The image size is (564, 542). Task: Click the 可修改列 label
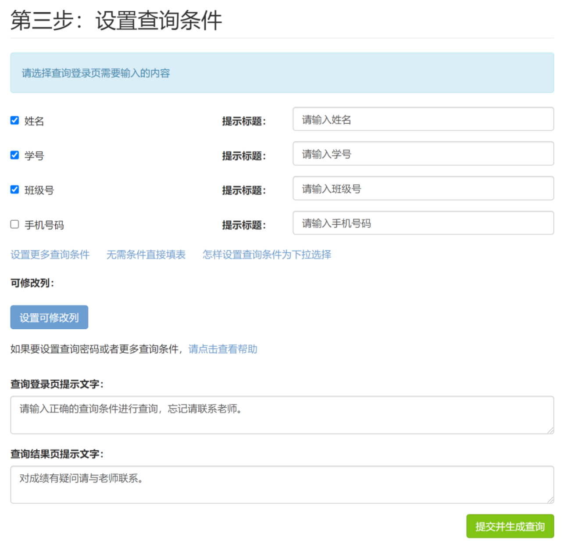pyautogui.click(x=32, y=283)
